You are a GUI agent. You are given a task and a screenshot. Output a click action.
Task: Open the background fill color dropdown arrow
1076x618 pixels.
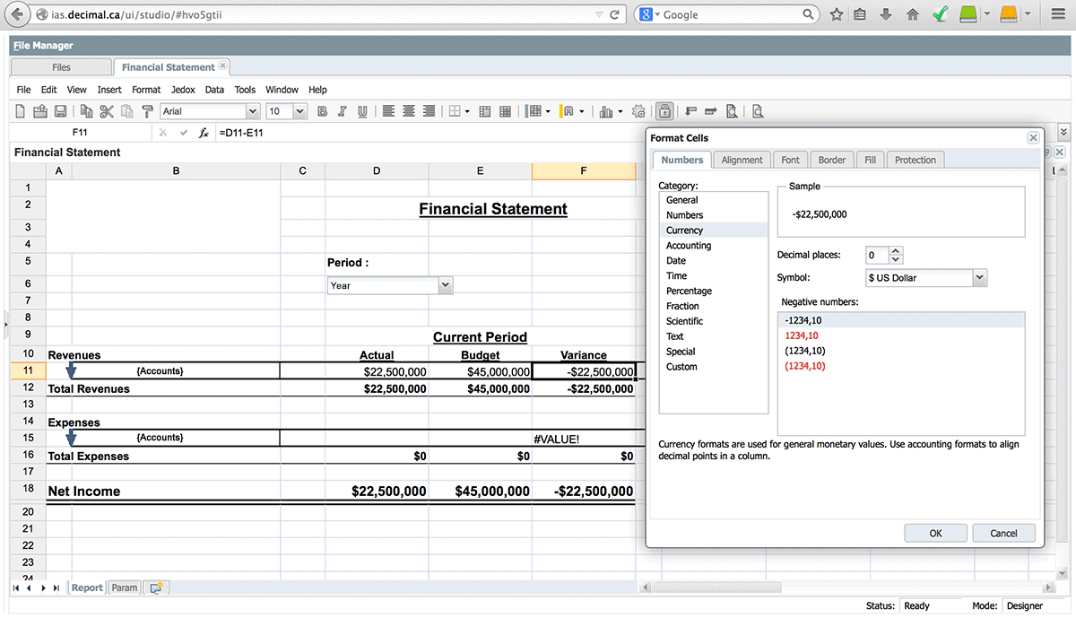coord(548,111)
